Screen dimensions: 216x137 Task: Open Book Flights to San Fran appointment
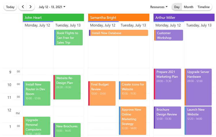point(69,38)
